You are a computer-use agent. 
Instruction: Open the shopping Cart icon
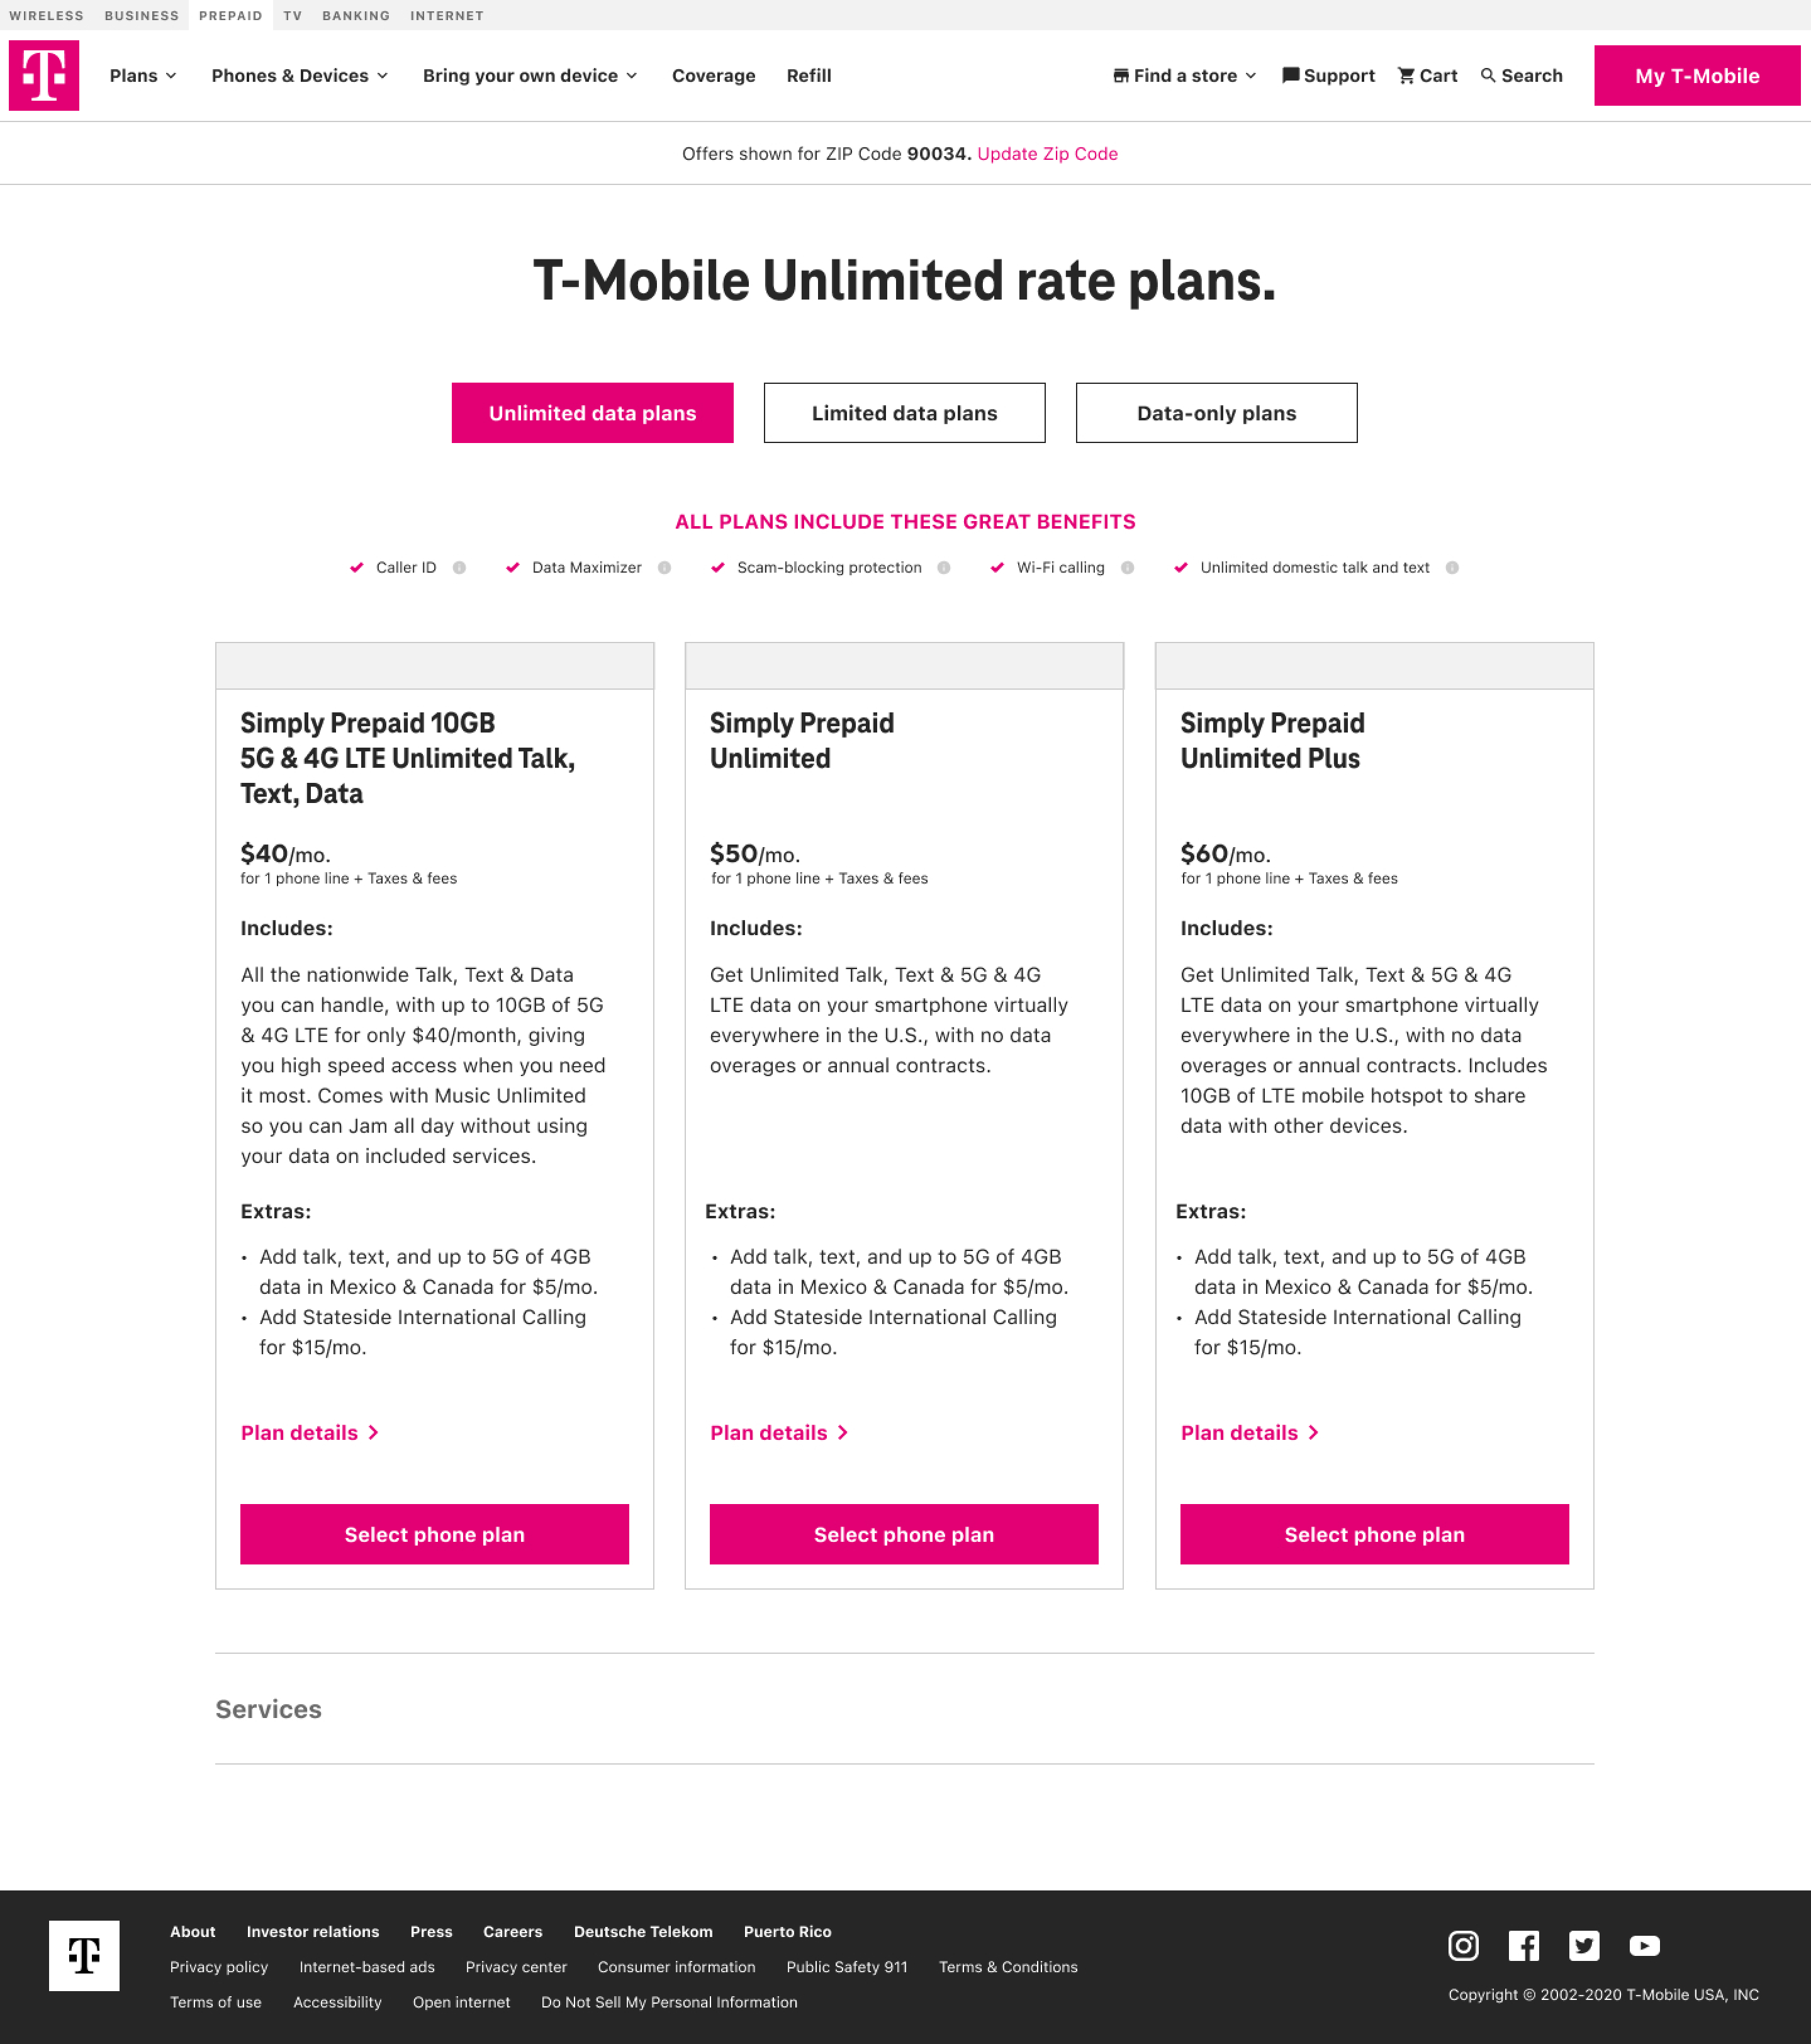coord(1406,76)
